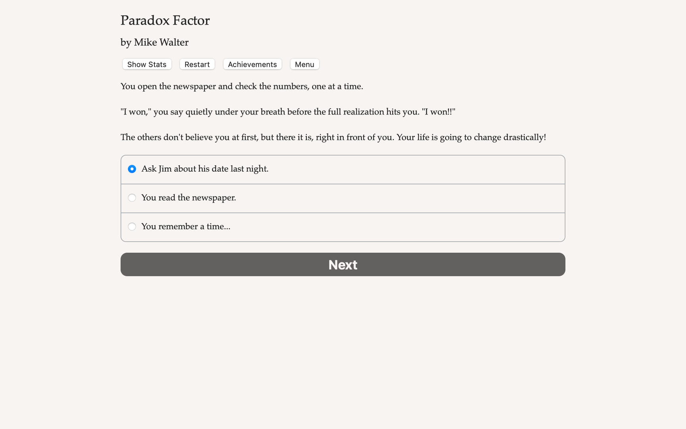
Task: Click the Next button to continue the story
Action: click(x=343, y=265)
